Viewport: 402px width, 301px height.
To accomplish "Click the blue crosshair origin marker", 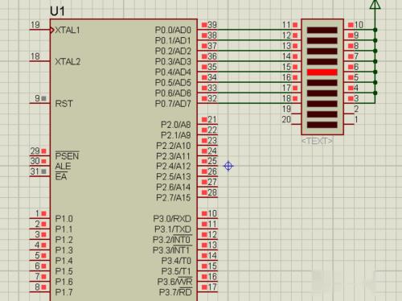I will pyautogui.click(x=228, y=166).
